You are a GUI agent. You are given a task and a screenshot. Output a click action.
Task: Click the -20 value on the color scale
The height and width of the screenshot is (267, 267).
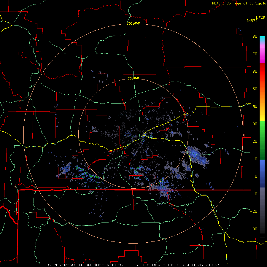[x=254, y=211]
